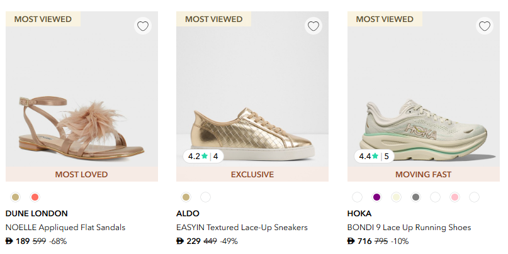
Task: Add Dune London sandals to wishlist
Action: pyautogui.click(x=143, y=26)
